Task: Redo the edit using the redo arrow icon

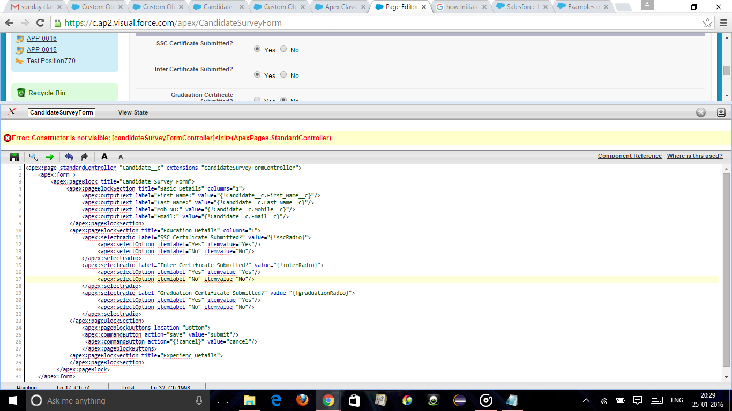Action: tap(84, 156)
